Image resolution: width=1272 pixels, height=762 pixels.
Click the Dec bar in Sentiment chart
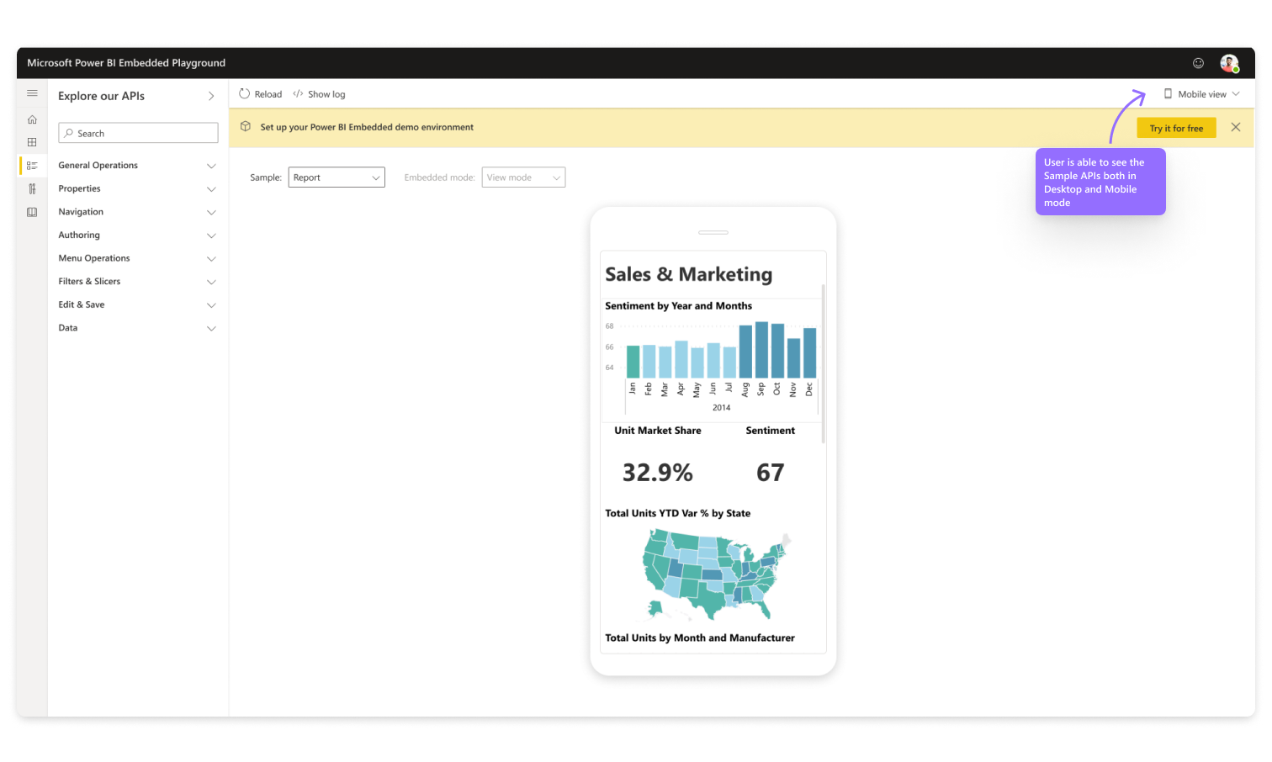(x=809, y=353)
